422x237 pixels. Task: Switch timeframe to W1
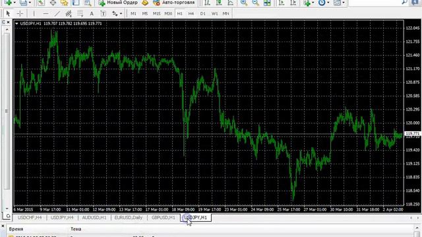click(x=214, y=13)
